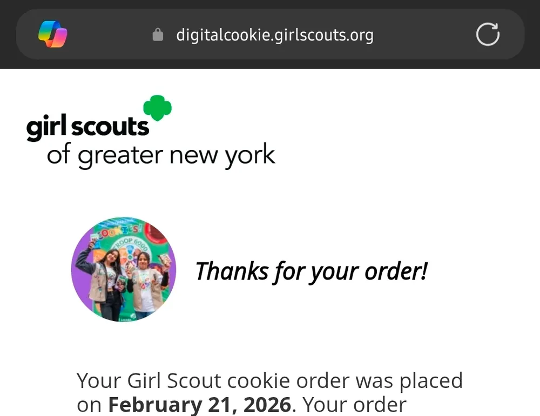Image resolution: width=540 pixels, height=416 pixels.
Task: Tap the padlock site security icon
Action: pyautogui.click(x=158, y=35)
